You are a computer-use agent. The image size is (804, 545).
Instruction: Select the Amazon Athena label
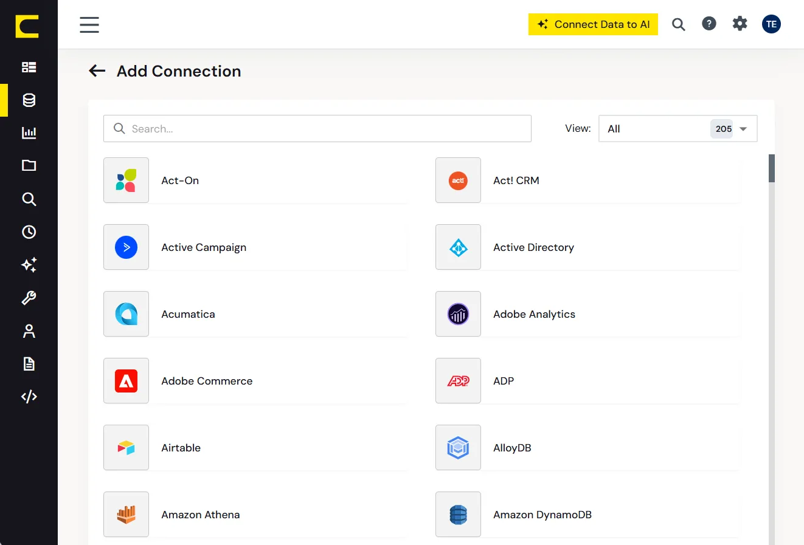200,515
